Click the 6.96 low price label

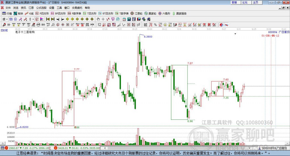[x=190, y=121]
